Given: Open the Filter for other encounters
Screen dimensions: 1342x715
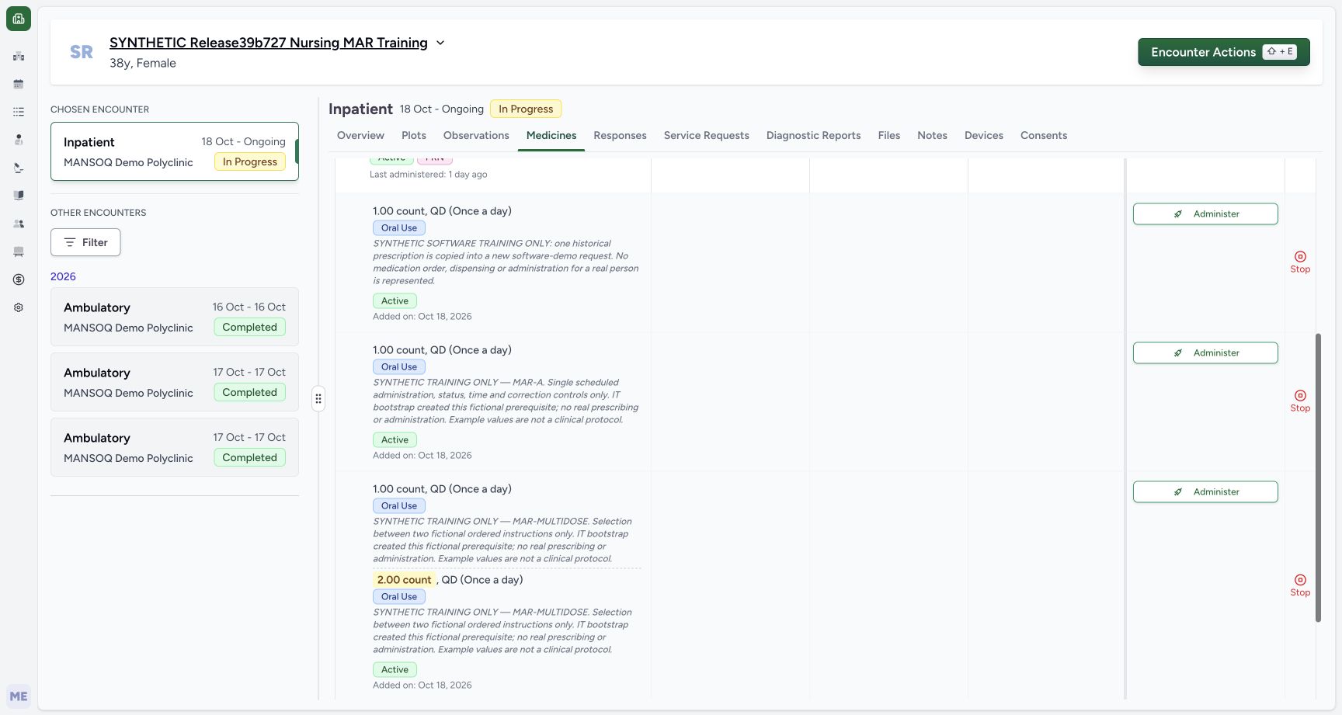Looking at the screenshot, I should (x=85, y=242).
